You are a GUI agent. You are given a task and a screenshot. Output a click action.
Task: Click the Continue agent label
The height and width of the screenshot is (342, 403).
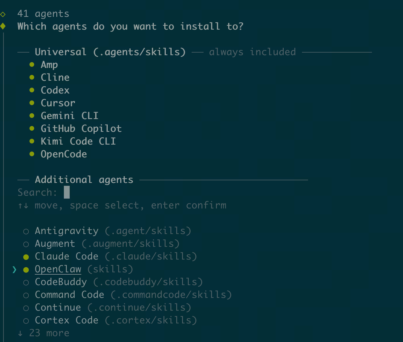(x=58, y=307)
